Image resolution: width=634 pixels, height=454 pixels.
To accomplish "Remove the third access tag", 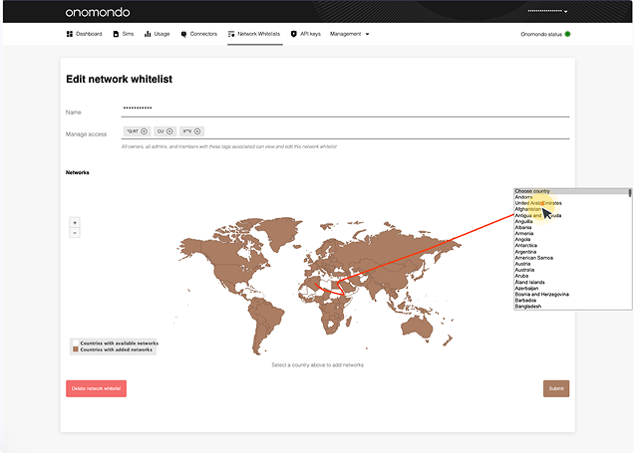I will tap(197, 131).
